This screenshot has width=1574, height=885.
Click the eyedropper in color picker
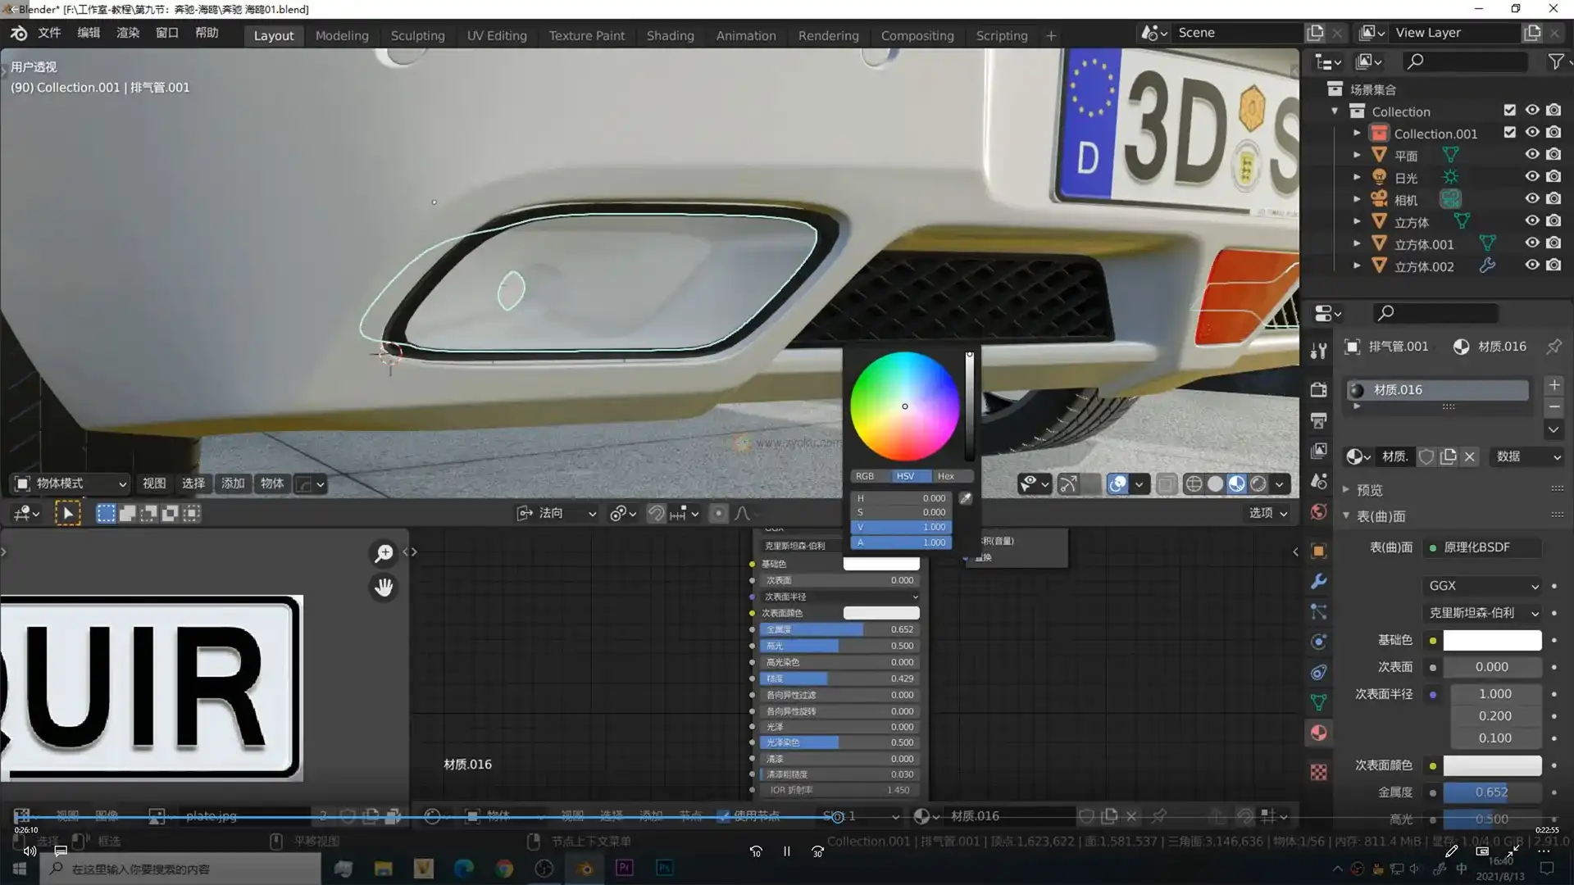pos(966,498)
